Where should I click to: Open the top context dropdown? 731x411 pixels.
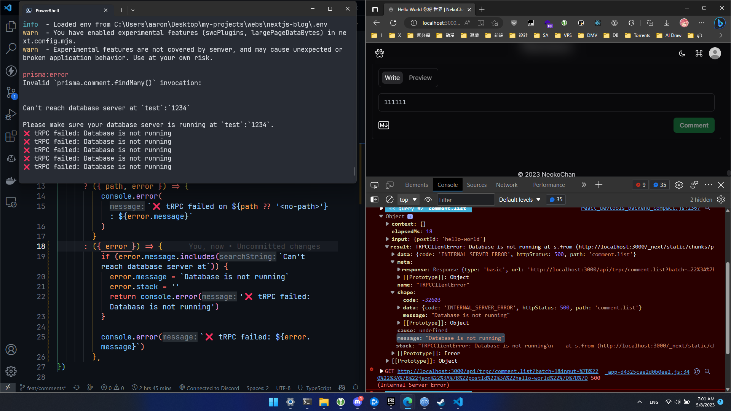click(x=408, y=199)
